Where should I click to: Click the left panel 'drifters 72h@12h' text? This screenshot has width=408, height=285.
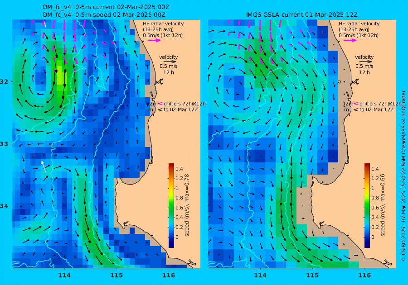(x=185, y=104)
